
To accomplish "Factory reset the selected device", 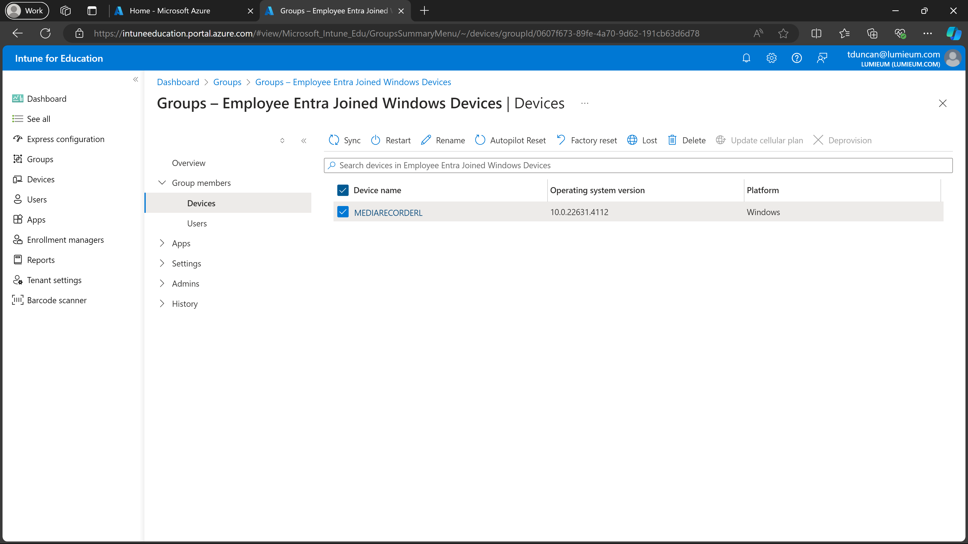I will (x=587, y=141).
